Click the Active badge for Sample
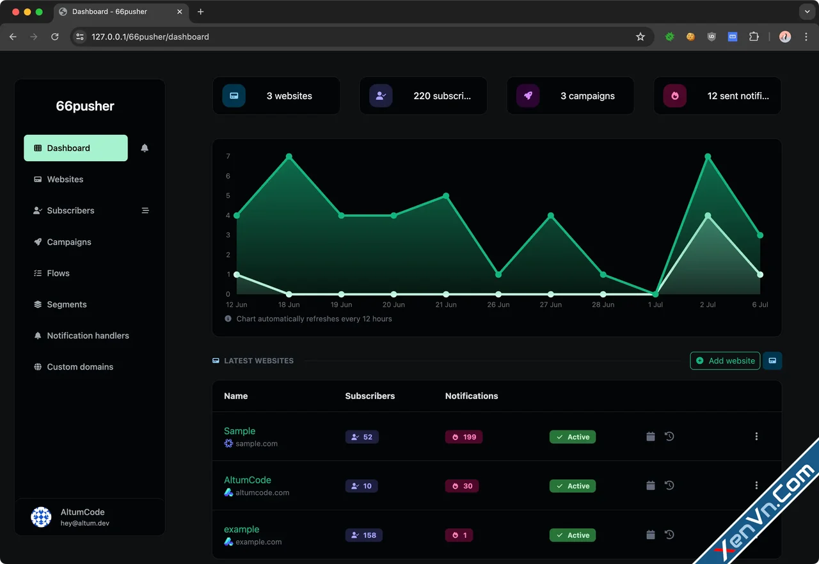 [x=572, y=437]
